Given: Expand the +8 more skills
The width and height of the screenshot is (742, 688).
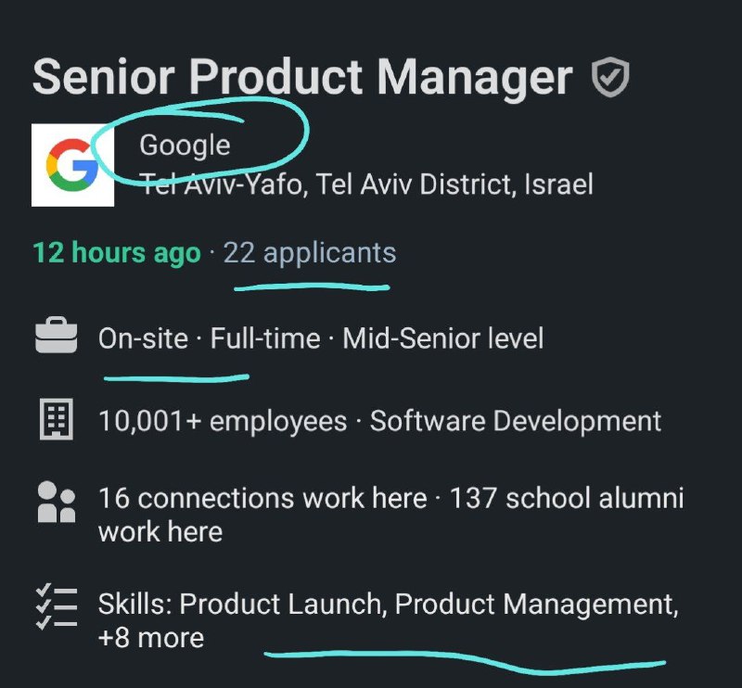Looking at the screenshot, I should pos(151,637).
